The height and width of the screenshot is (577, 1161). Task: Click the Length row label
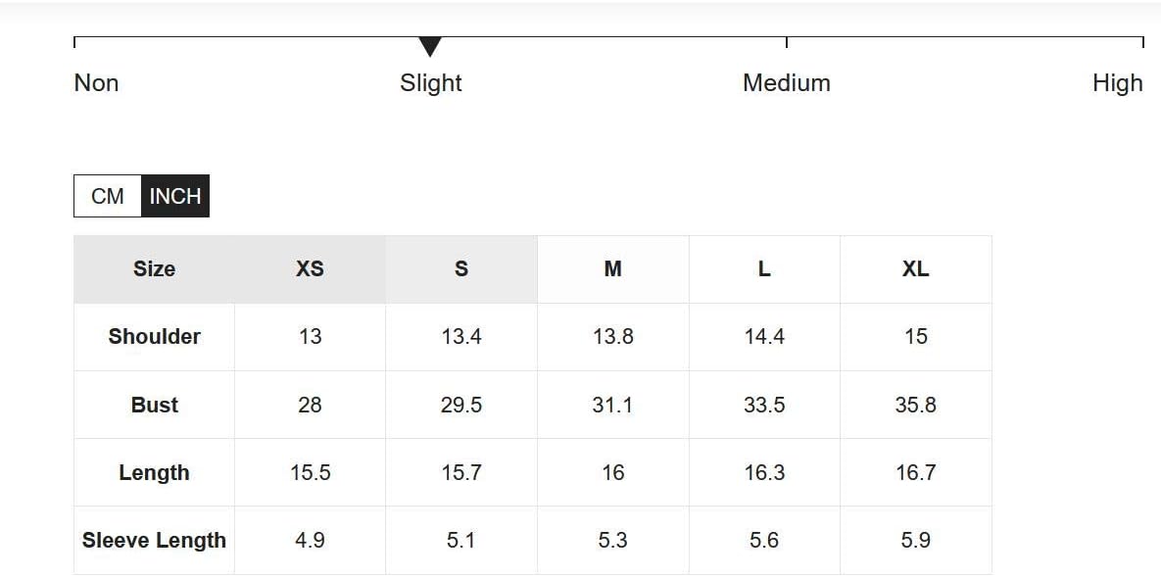[154, 472]
